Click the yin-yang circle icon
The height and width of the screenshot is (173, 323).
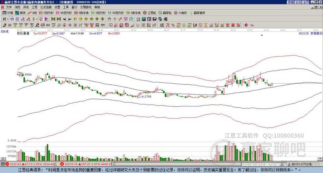246,25
